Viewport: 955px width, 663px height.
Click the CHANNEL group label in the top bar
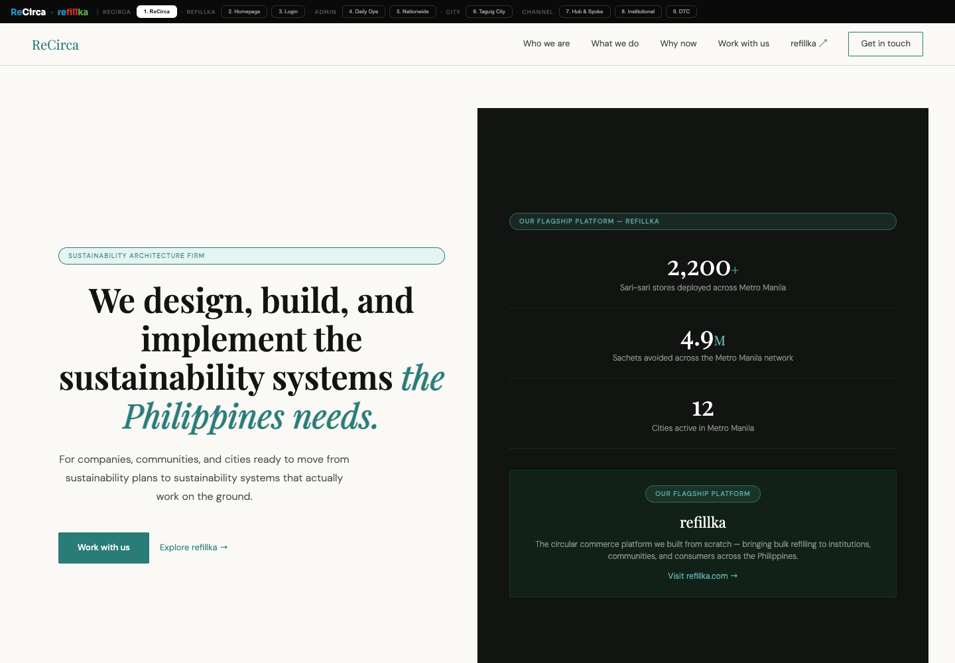[x=537, y=12]
